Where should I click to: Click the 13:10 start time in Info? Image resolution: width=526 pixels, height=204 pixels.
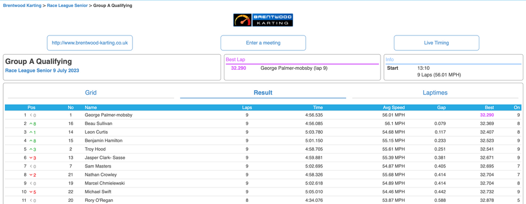click(423, 68)
